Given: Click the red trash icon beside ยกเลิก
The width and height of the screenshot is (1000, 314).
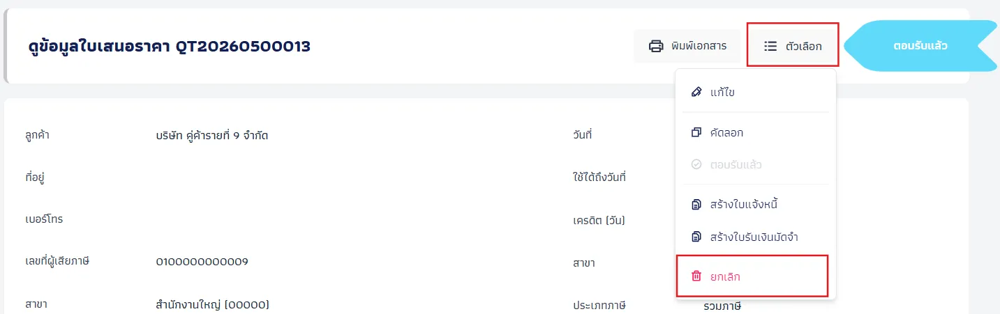Looking at the screenshot, I should click(696, 276).
